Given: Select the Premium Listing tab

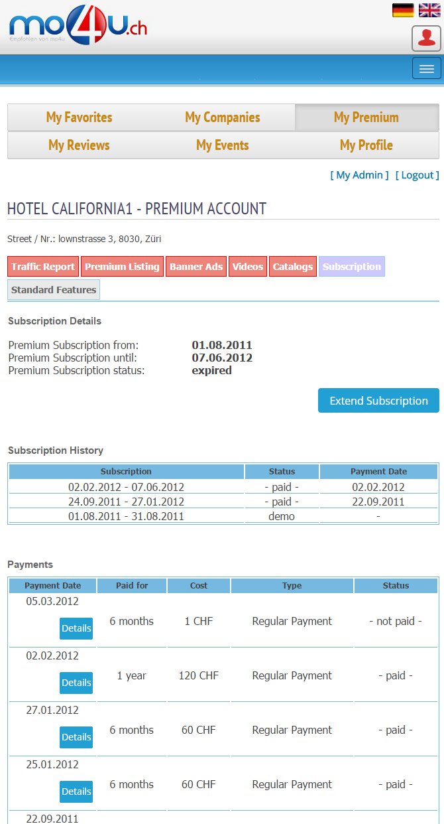Looking at the screenshot, I should pos(122,267).
